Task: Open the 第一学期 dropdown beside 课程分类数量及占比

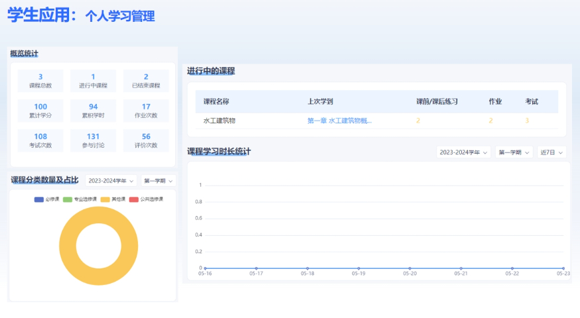Action: point(159,181)
